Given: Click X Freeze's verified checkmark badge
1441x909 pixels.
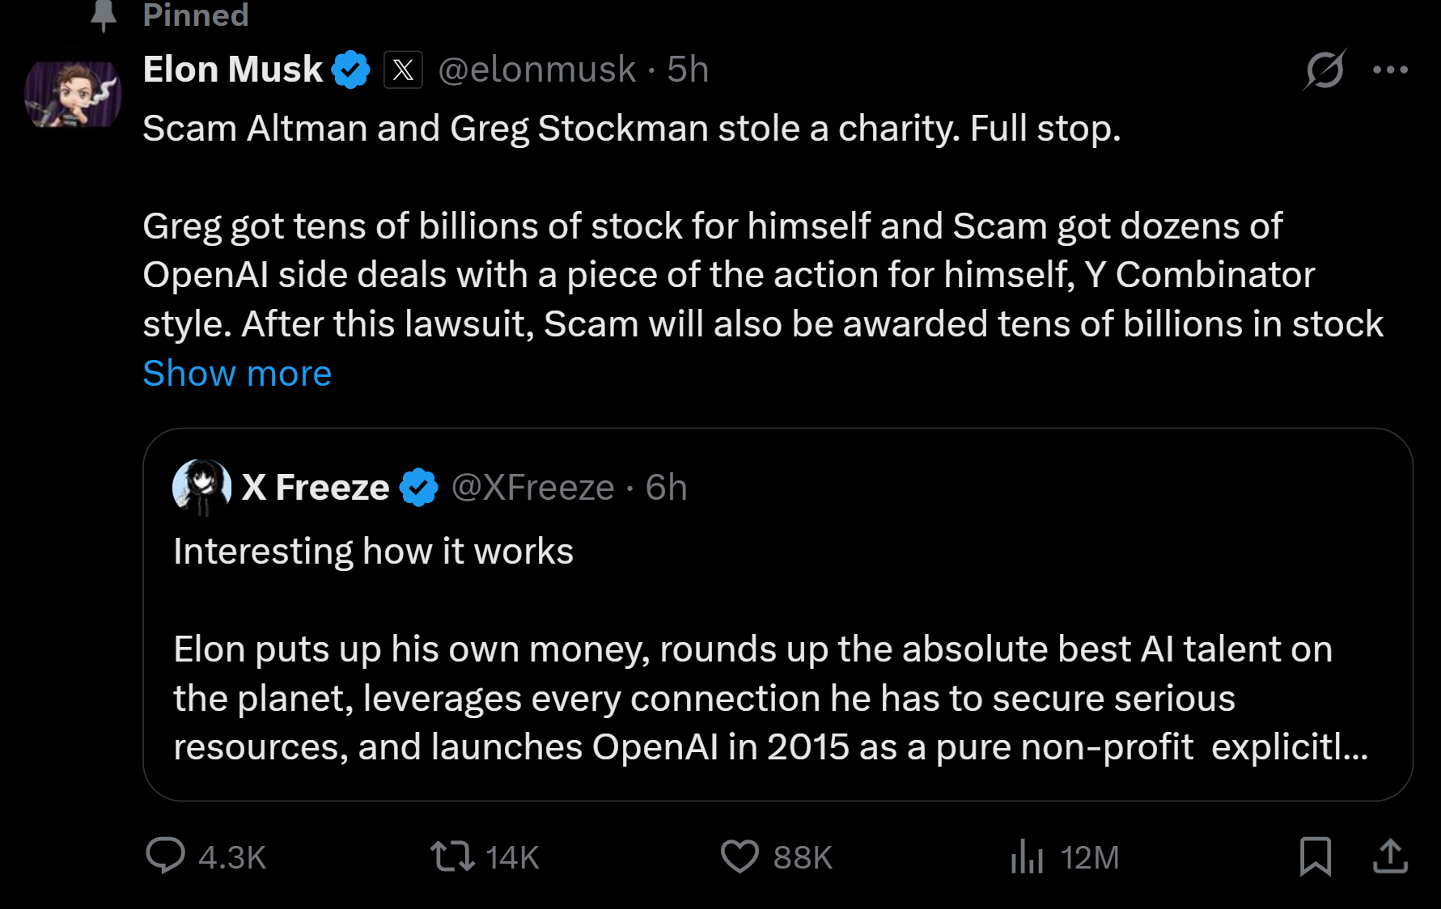Looking at the screenshot, I should [419, 488].
